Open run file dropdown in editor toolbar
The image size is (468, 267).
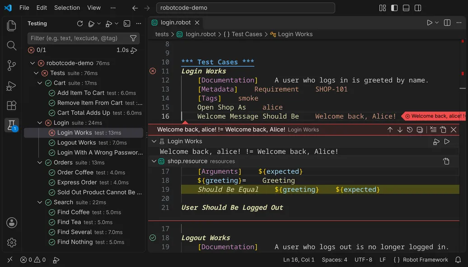point(437,23)
